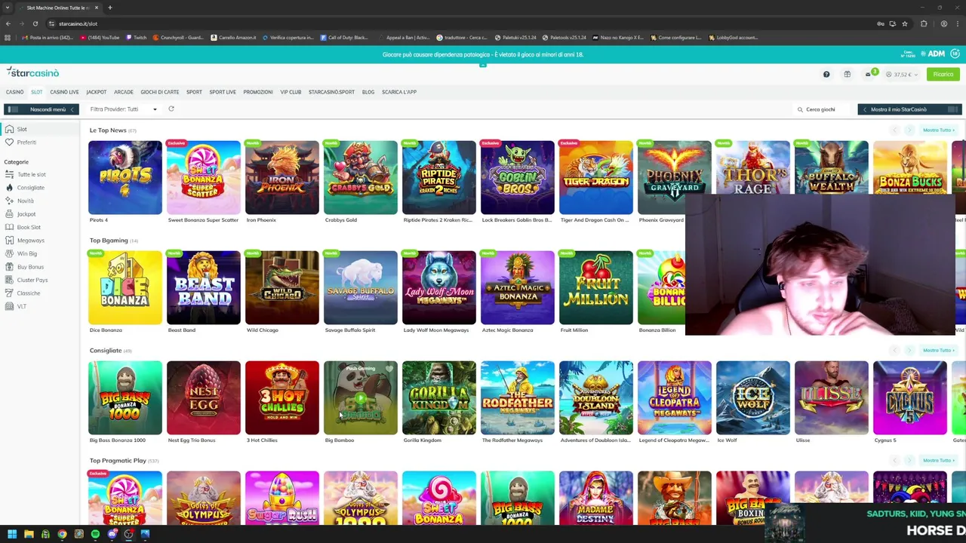Open Lady Wolf Moon Megaways thumbnail
Screen dimensions: 966x543
[438, 287]
